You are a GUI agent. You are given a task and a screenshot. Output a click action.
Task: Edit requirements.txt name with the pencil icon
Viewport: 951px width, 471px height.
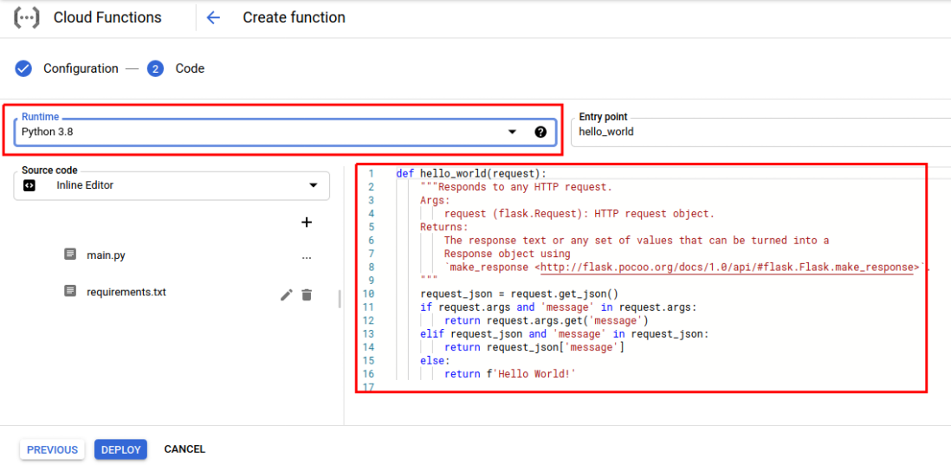point(287,294)
